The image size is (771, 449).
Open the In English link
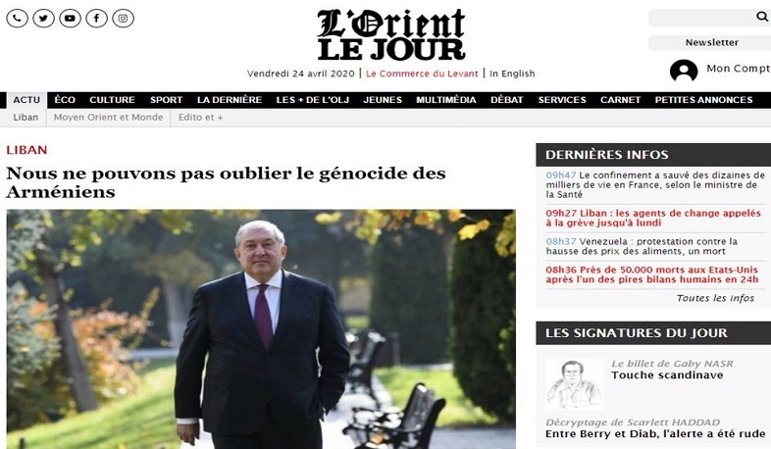(x=512, y=74)
